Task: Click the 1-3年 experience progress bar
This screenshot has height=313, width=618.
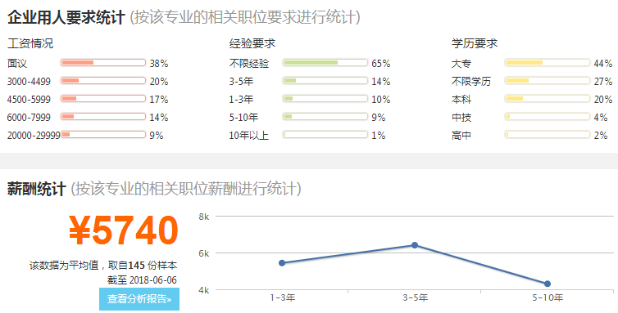Action: 325,99
